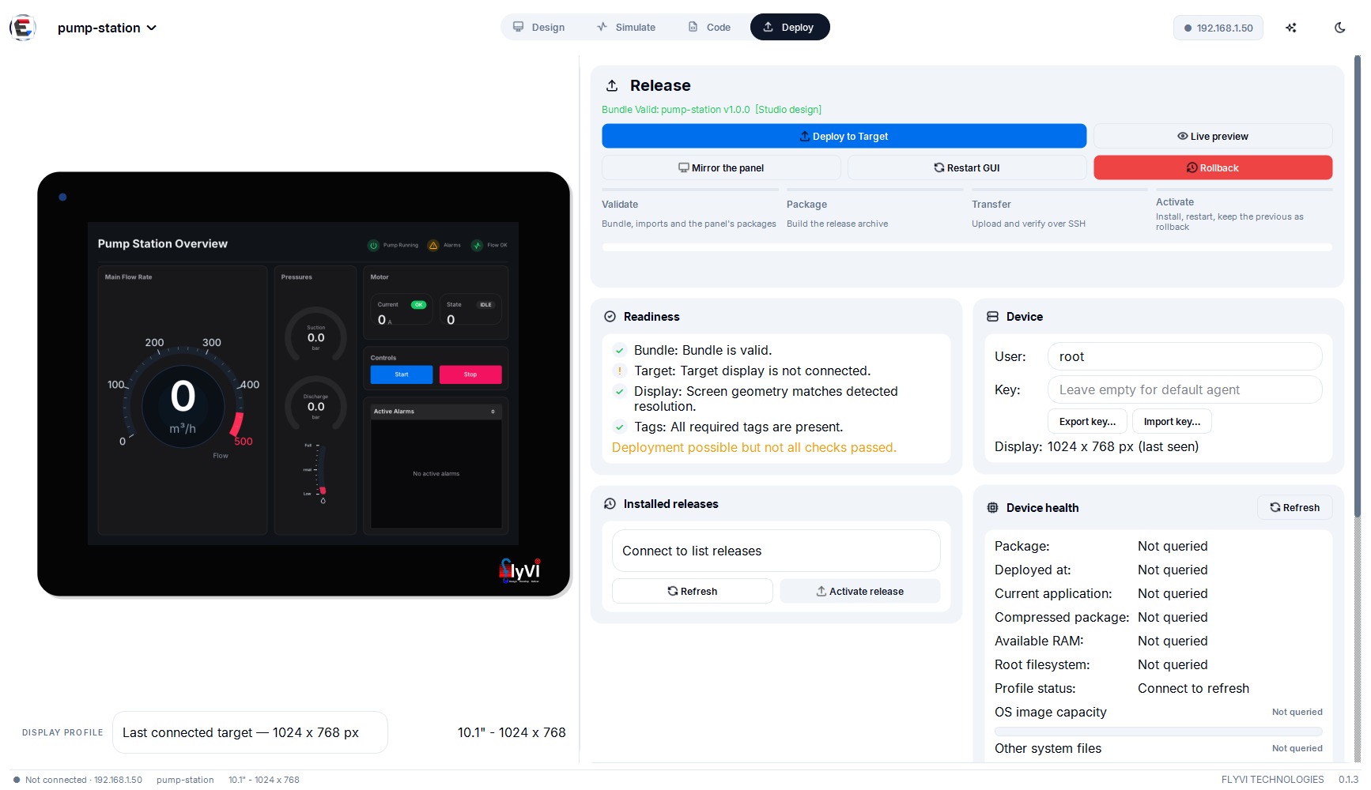Click the Device health chip icon
This screenshot has width=1371, height=790.
992,508
